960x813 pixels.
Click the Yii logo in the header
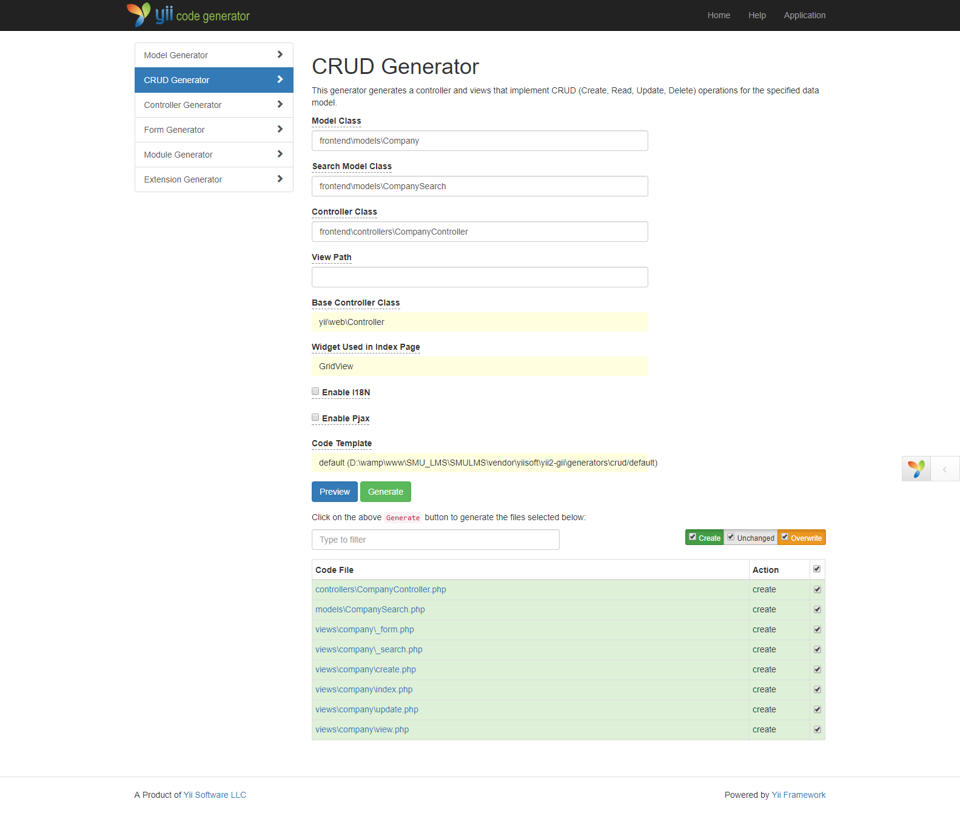(x=188, y=15)
